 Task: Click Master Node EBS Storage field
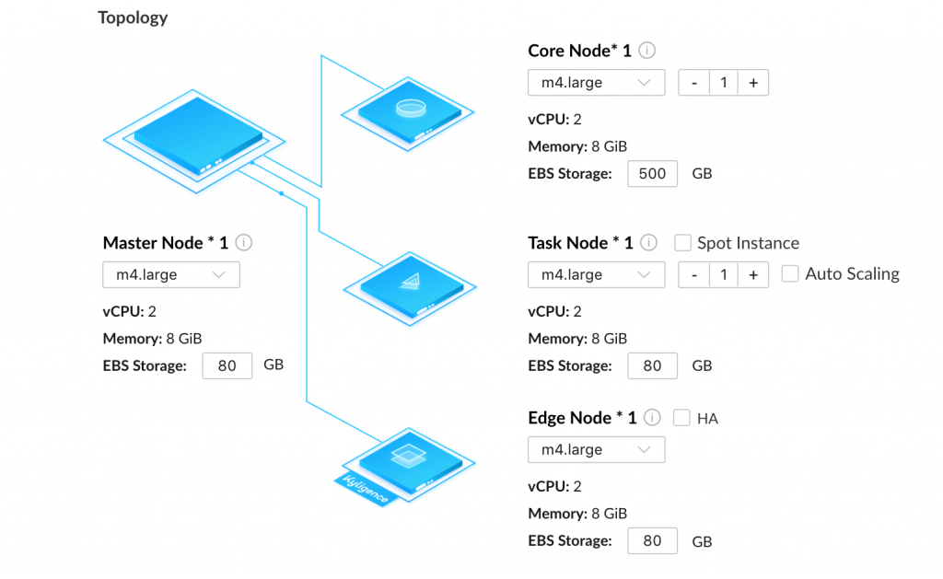pyautogui.click(x=227, y=365)
